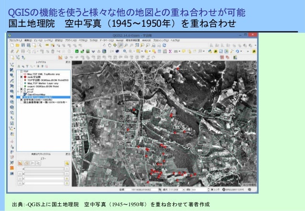Open the プラグイン menu
The image size is (305, 211).
click(71, 40)
